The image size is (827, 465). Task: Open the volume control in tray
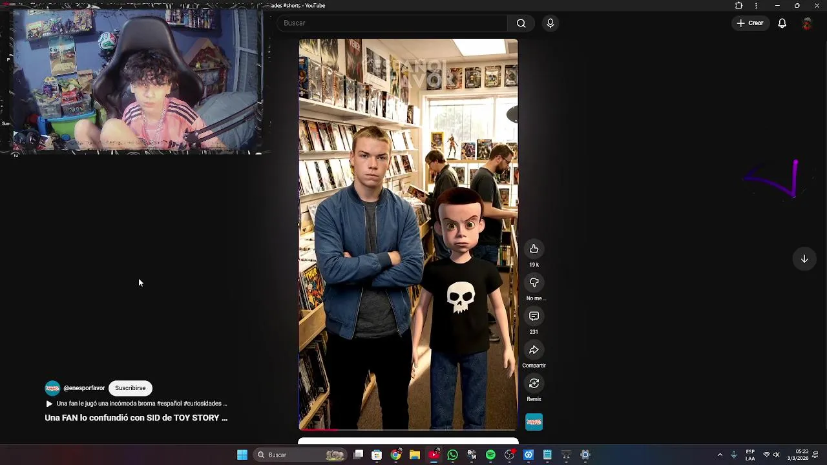click(777, 455)
